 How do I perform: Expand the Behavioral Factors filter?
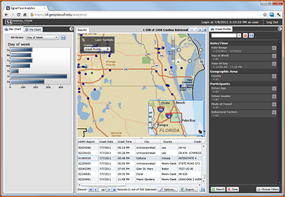pyautogui.click(x=274, y=112)
